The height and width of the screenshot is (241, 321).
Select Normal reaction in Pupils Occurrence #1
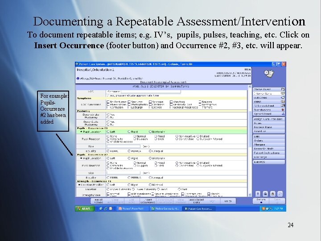click(x=135, y=136)
